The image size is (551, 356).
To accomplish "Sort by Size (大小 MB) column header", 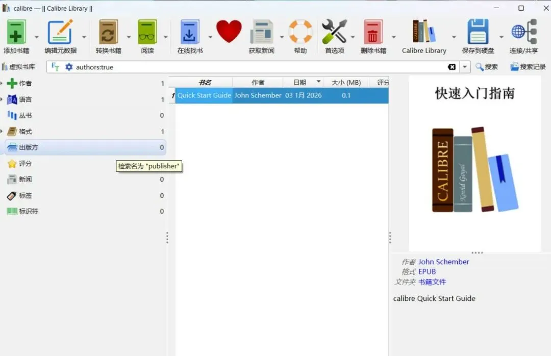I will [346, 82].
